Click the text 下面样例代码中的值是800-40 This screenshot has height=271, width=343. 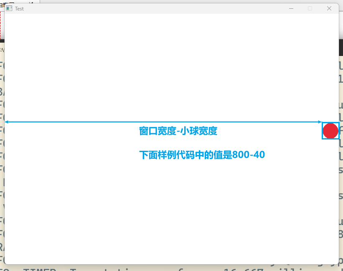point(202,154)
